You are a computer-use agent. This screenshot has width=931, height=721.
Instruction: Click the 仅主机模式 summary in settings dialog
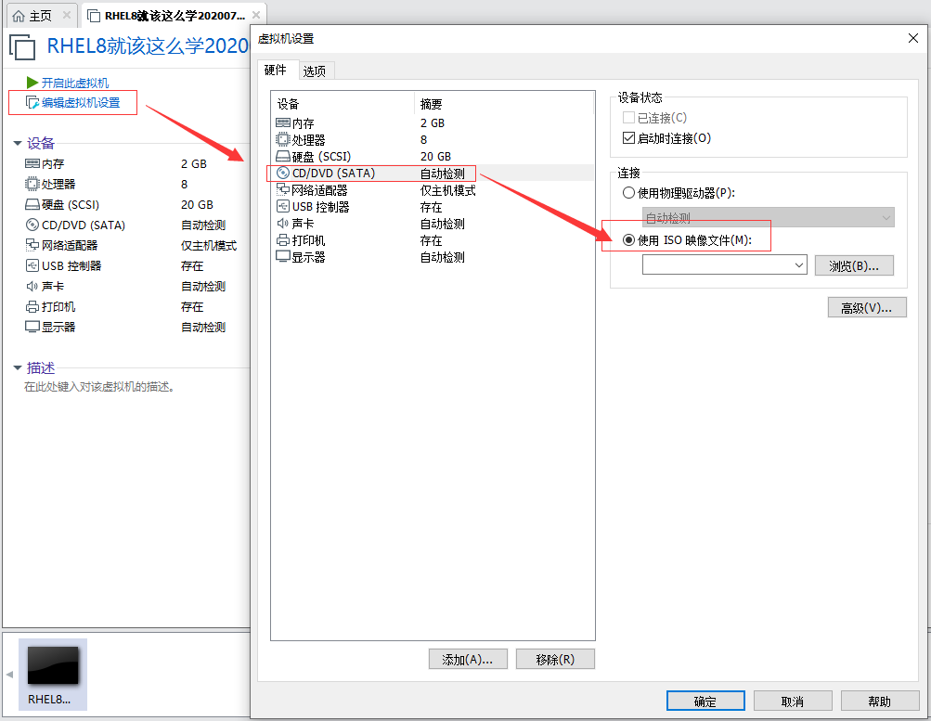pos(447,190)
